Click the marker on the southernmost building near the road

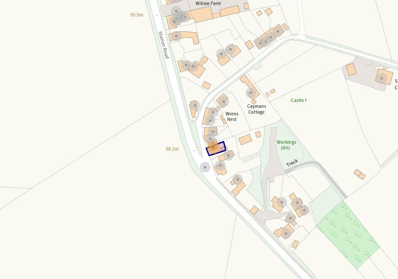286,233
